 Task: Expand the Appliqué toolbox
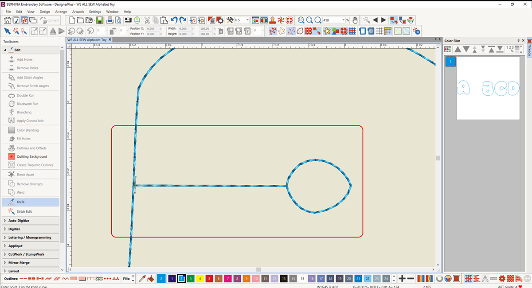(30, 245)
